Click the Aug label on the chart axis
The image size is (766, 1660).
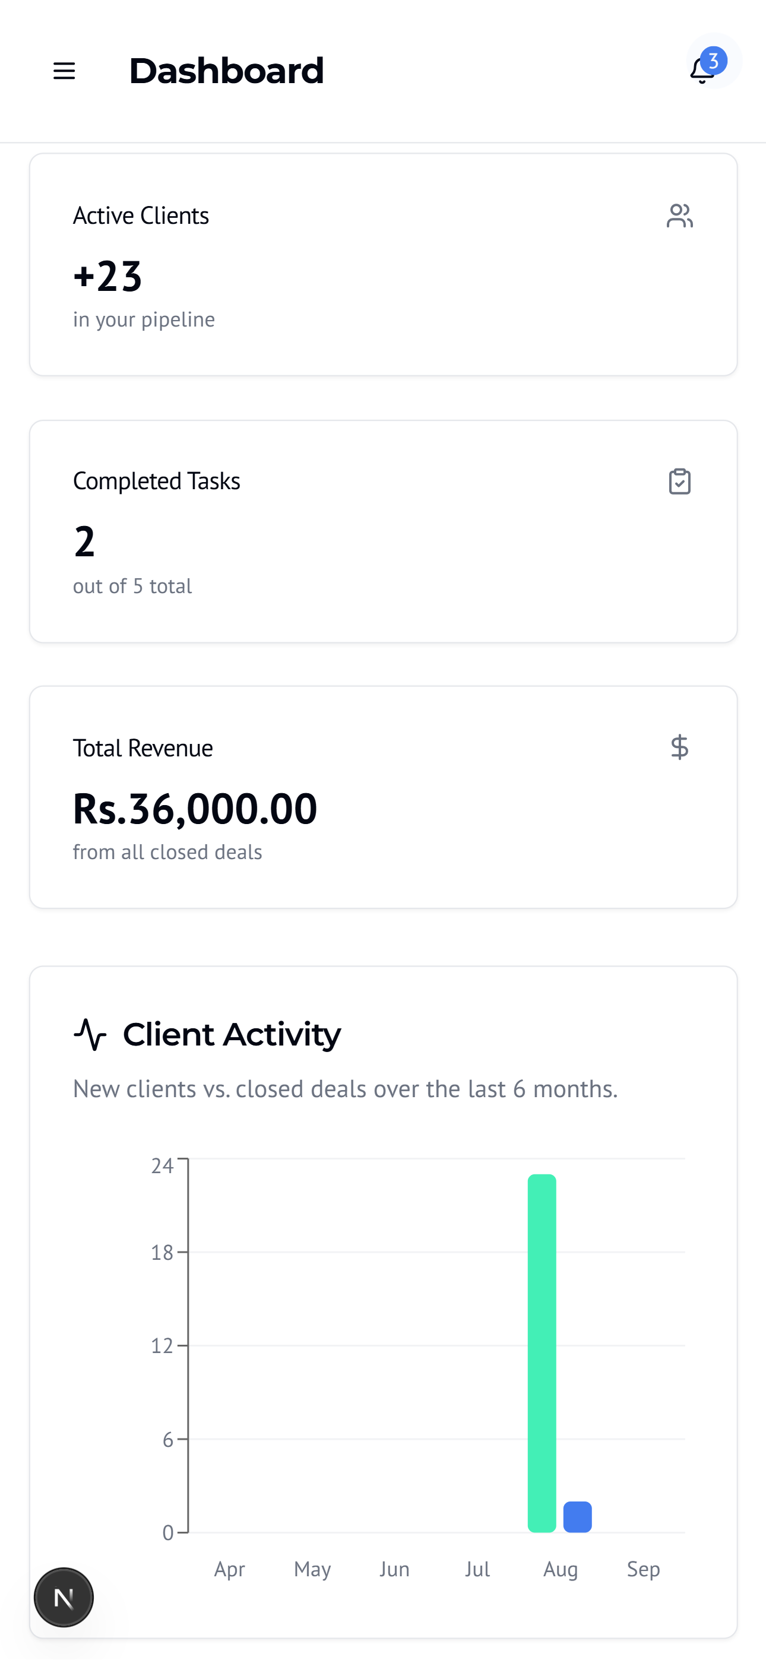pyautogui.click(x=561, y=1569)
